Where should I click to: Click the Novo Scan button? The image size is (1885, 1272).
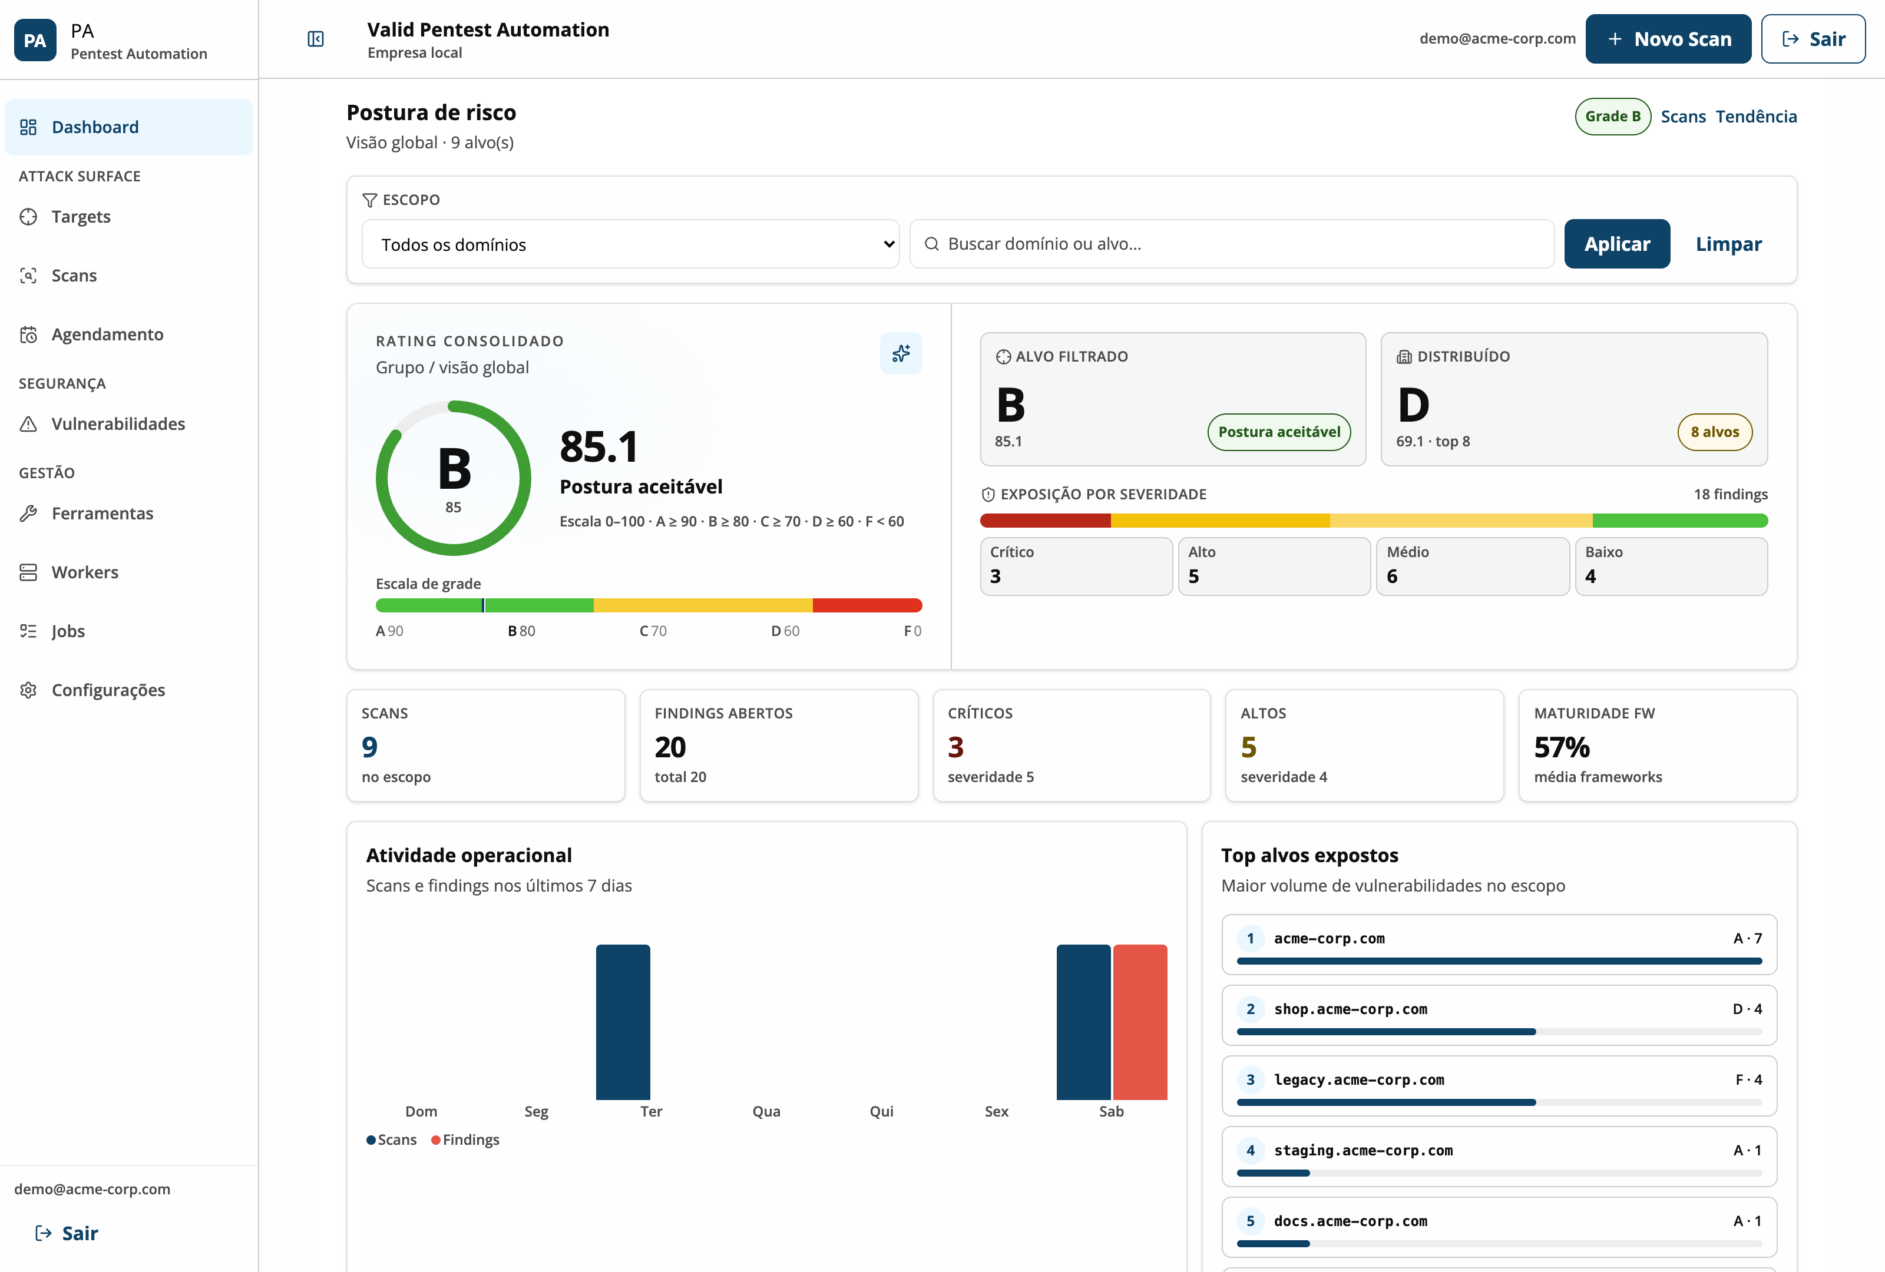[1668, 39]
